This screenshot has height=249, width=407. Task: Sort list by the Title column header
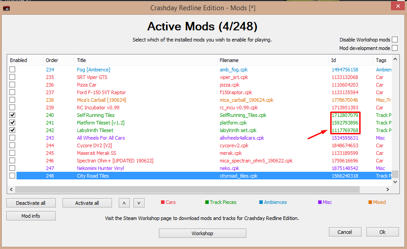145,60
